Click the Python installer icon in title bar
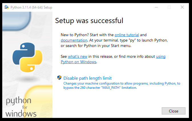This screenshot has width=192, height=121. click(6, 7)
